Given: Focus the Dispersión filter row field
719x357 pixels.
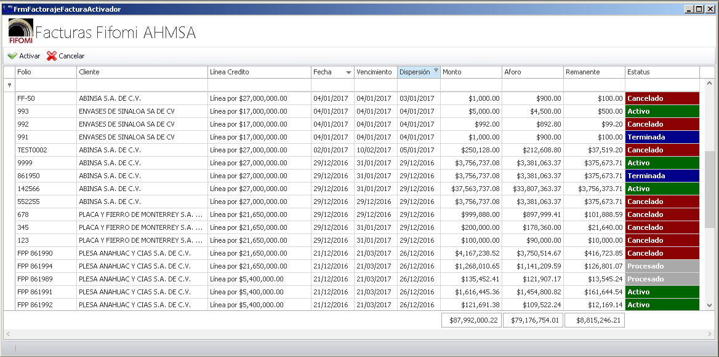Looking at the screenshot, I should click(x=419, y=85).
